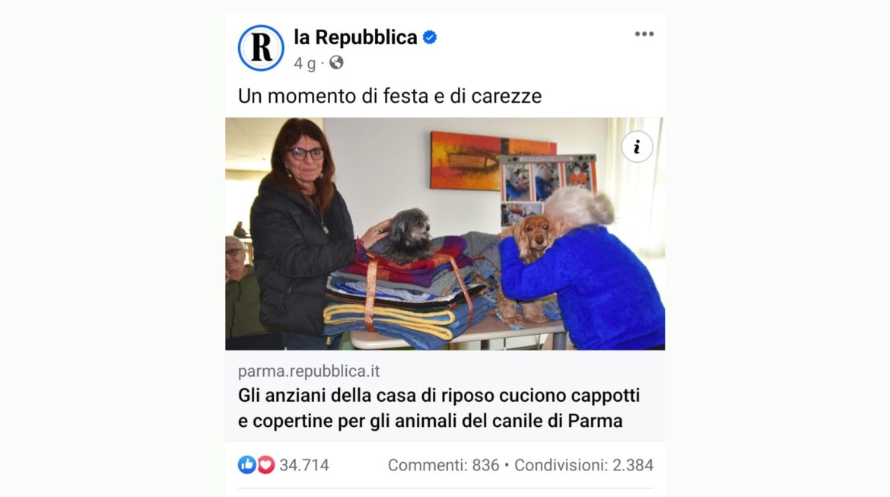The height and width of the screenshot is (497, 890).
Task: Click the gray dog on the blankets pile
Action: (x=408, y=234)
